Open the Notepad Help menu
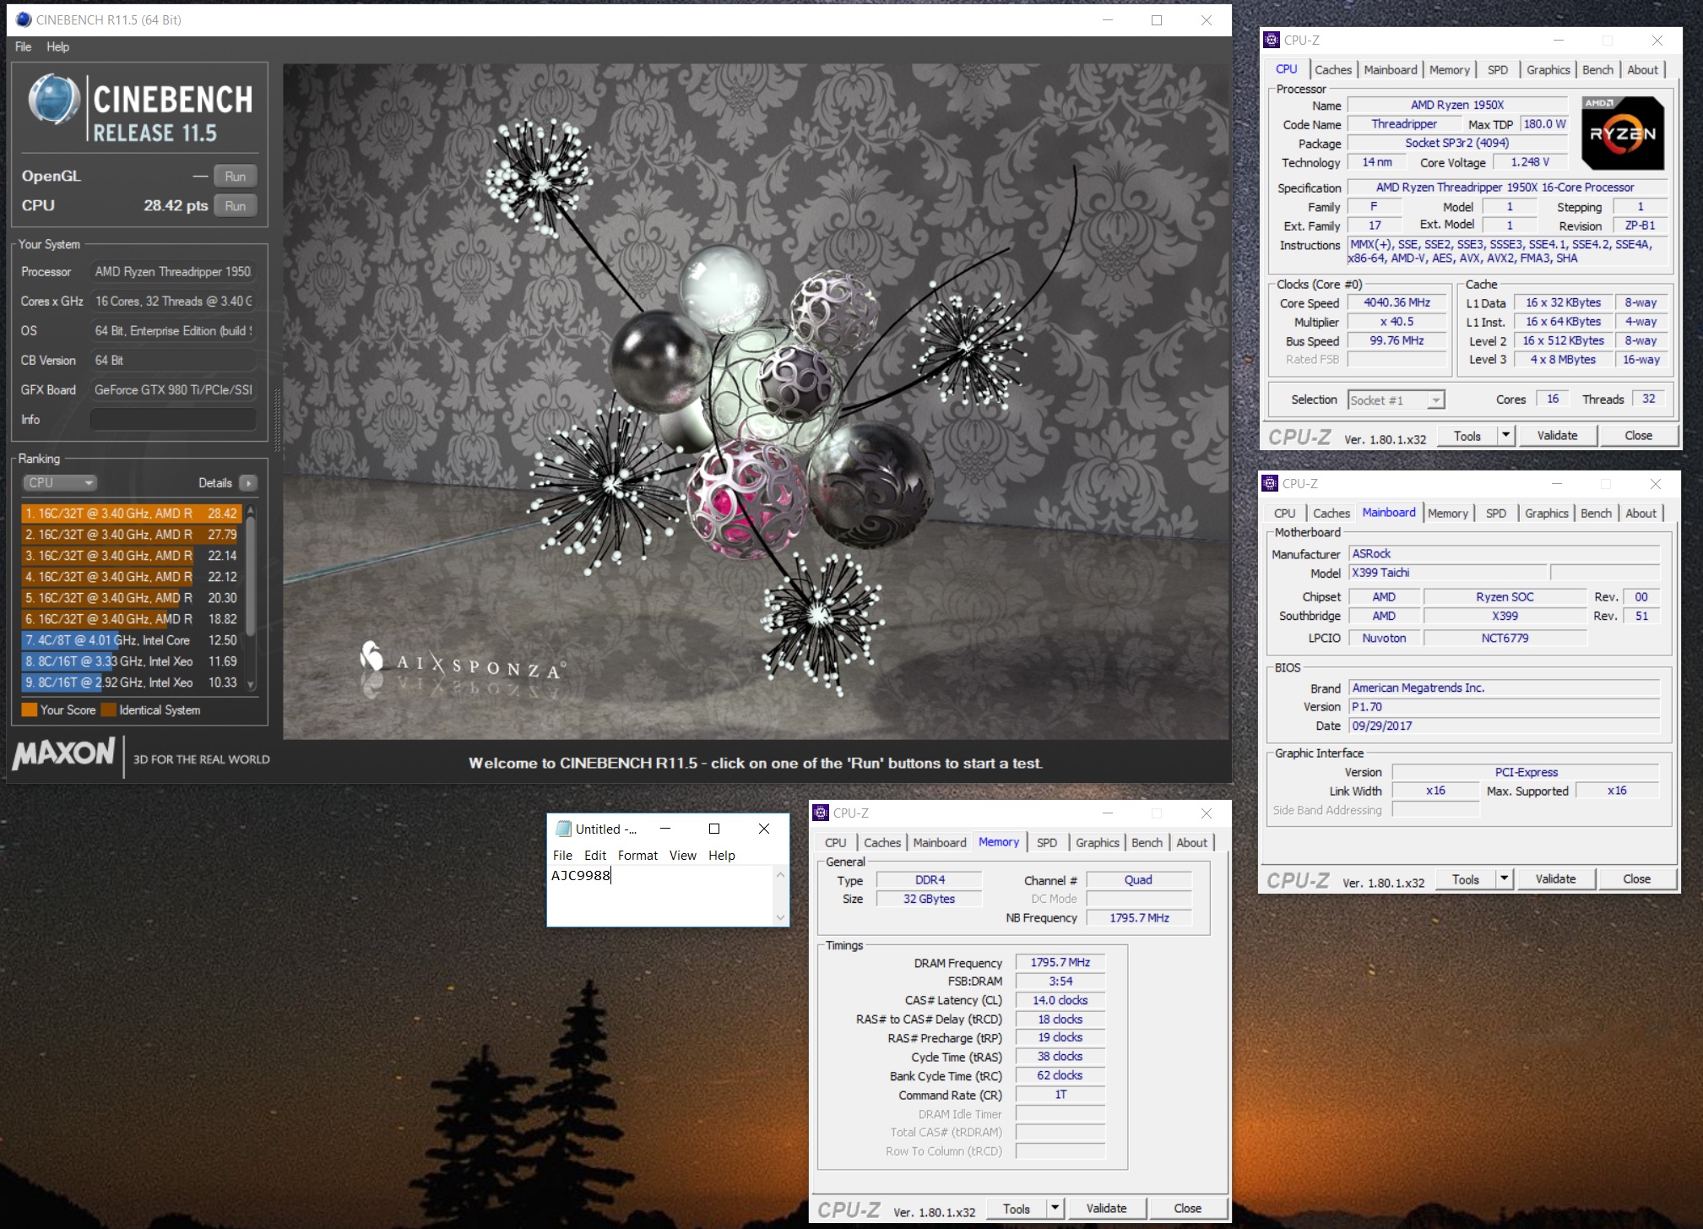The width and height of the screenshot is (1703, 1229). (x=722, y=856)
